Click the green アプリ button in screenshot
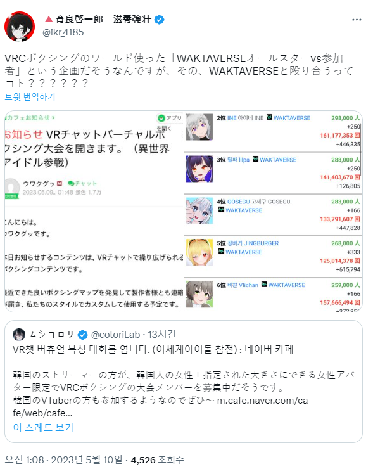This screenshot has height=476, width=373. tap(170, 118)
